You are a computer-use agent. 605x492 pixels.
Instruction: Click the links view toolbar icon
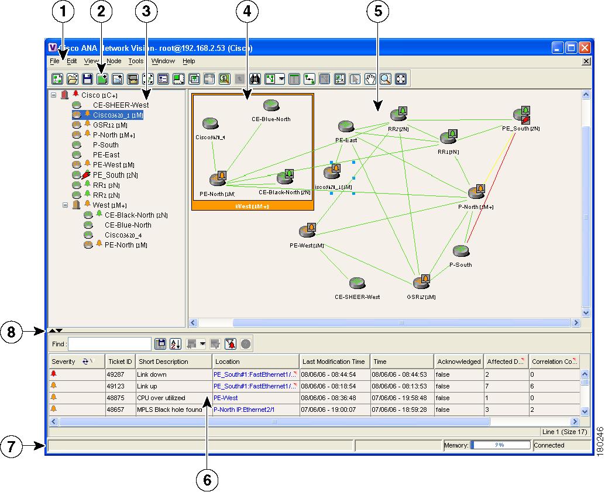click(310, 79)
